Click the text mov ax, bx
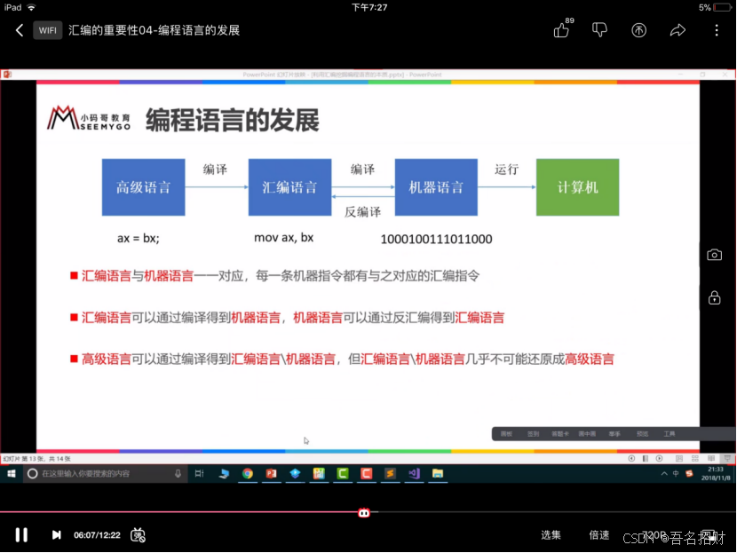This screenshot has width=737, height=553. click(x=283, y=238)
